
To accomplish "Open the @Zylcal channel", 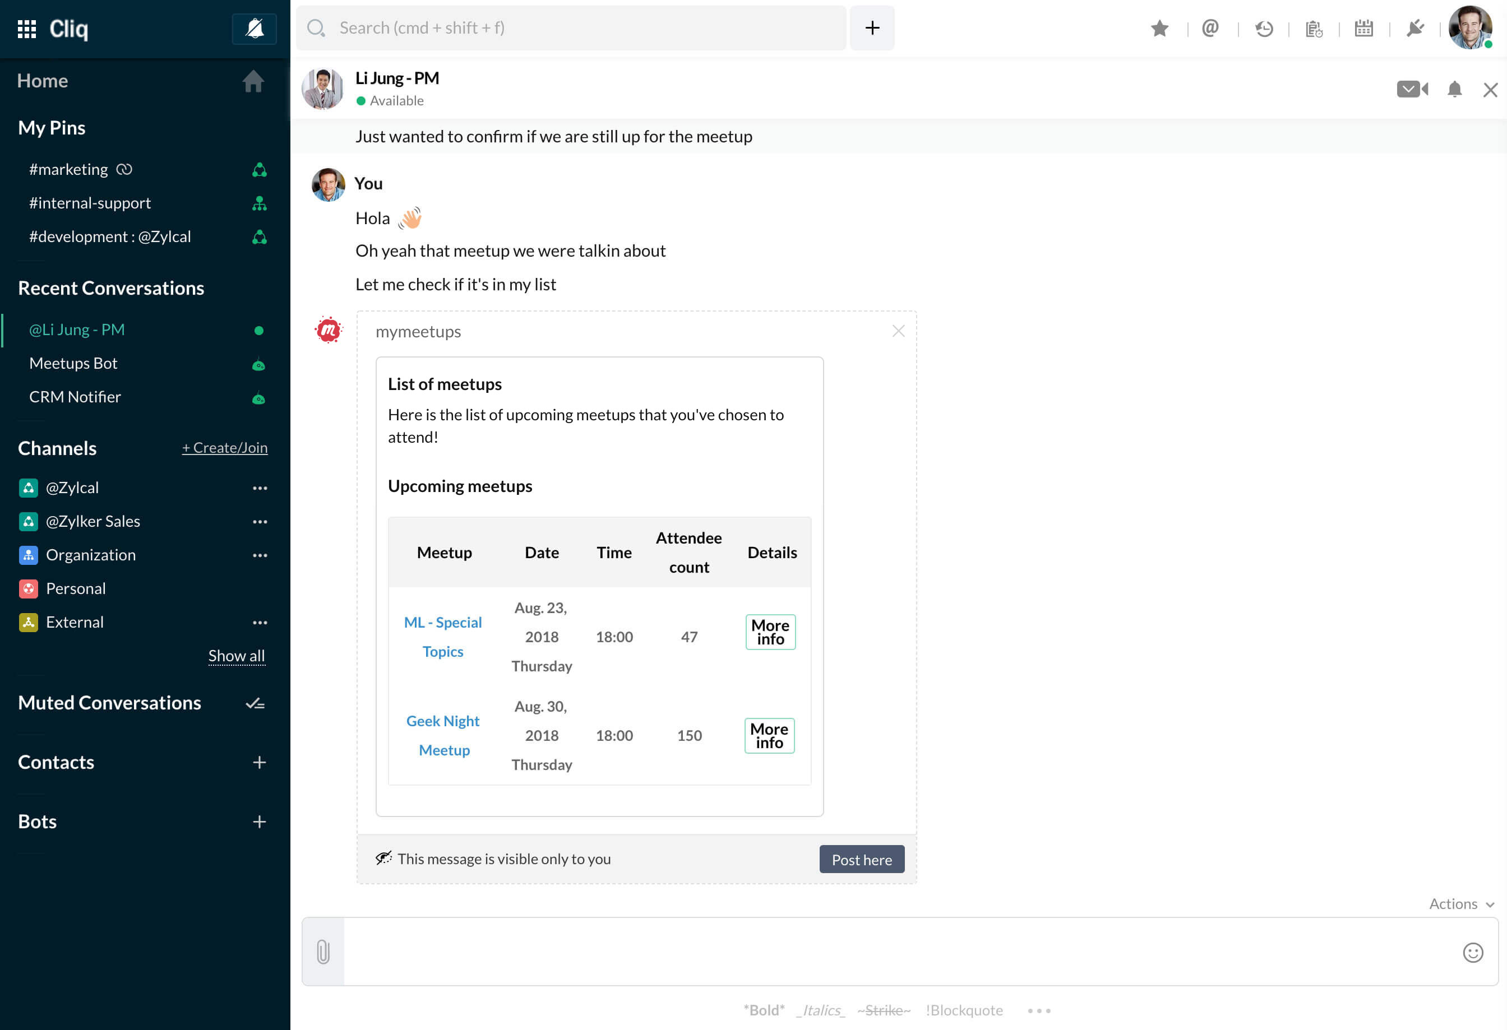I will coord(72,488).
